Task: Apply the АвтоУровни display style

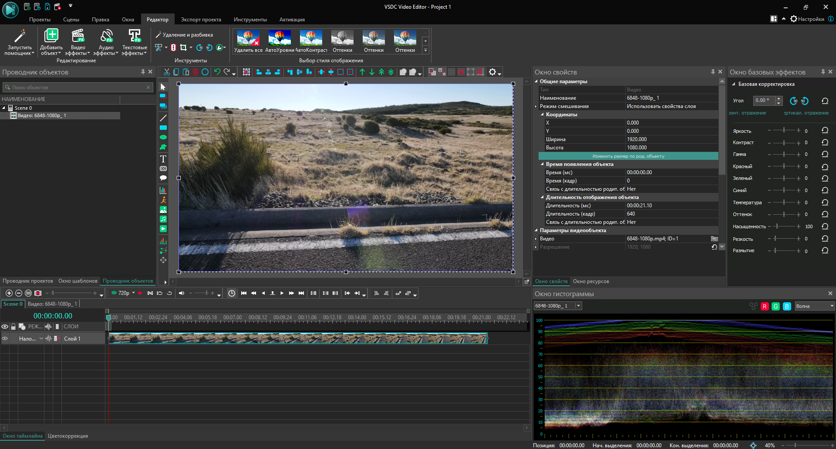Action: [280, 41]
